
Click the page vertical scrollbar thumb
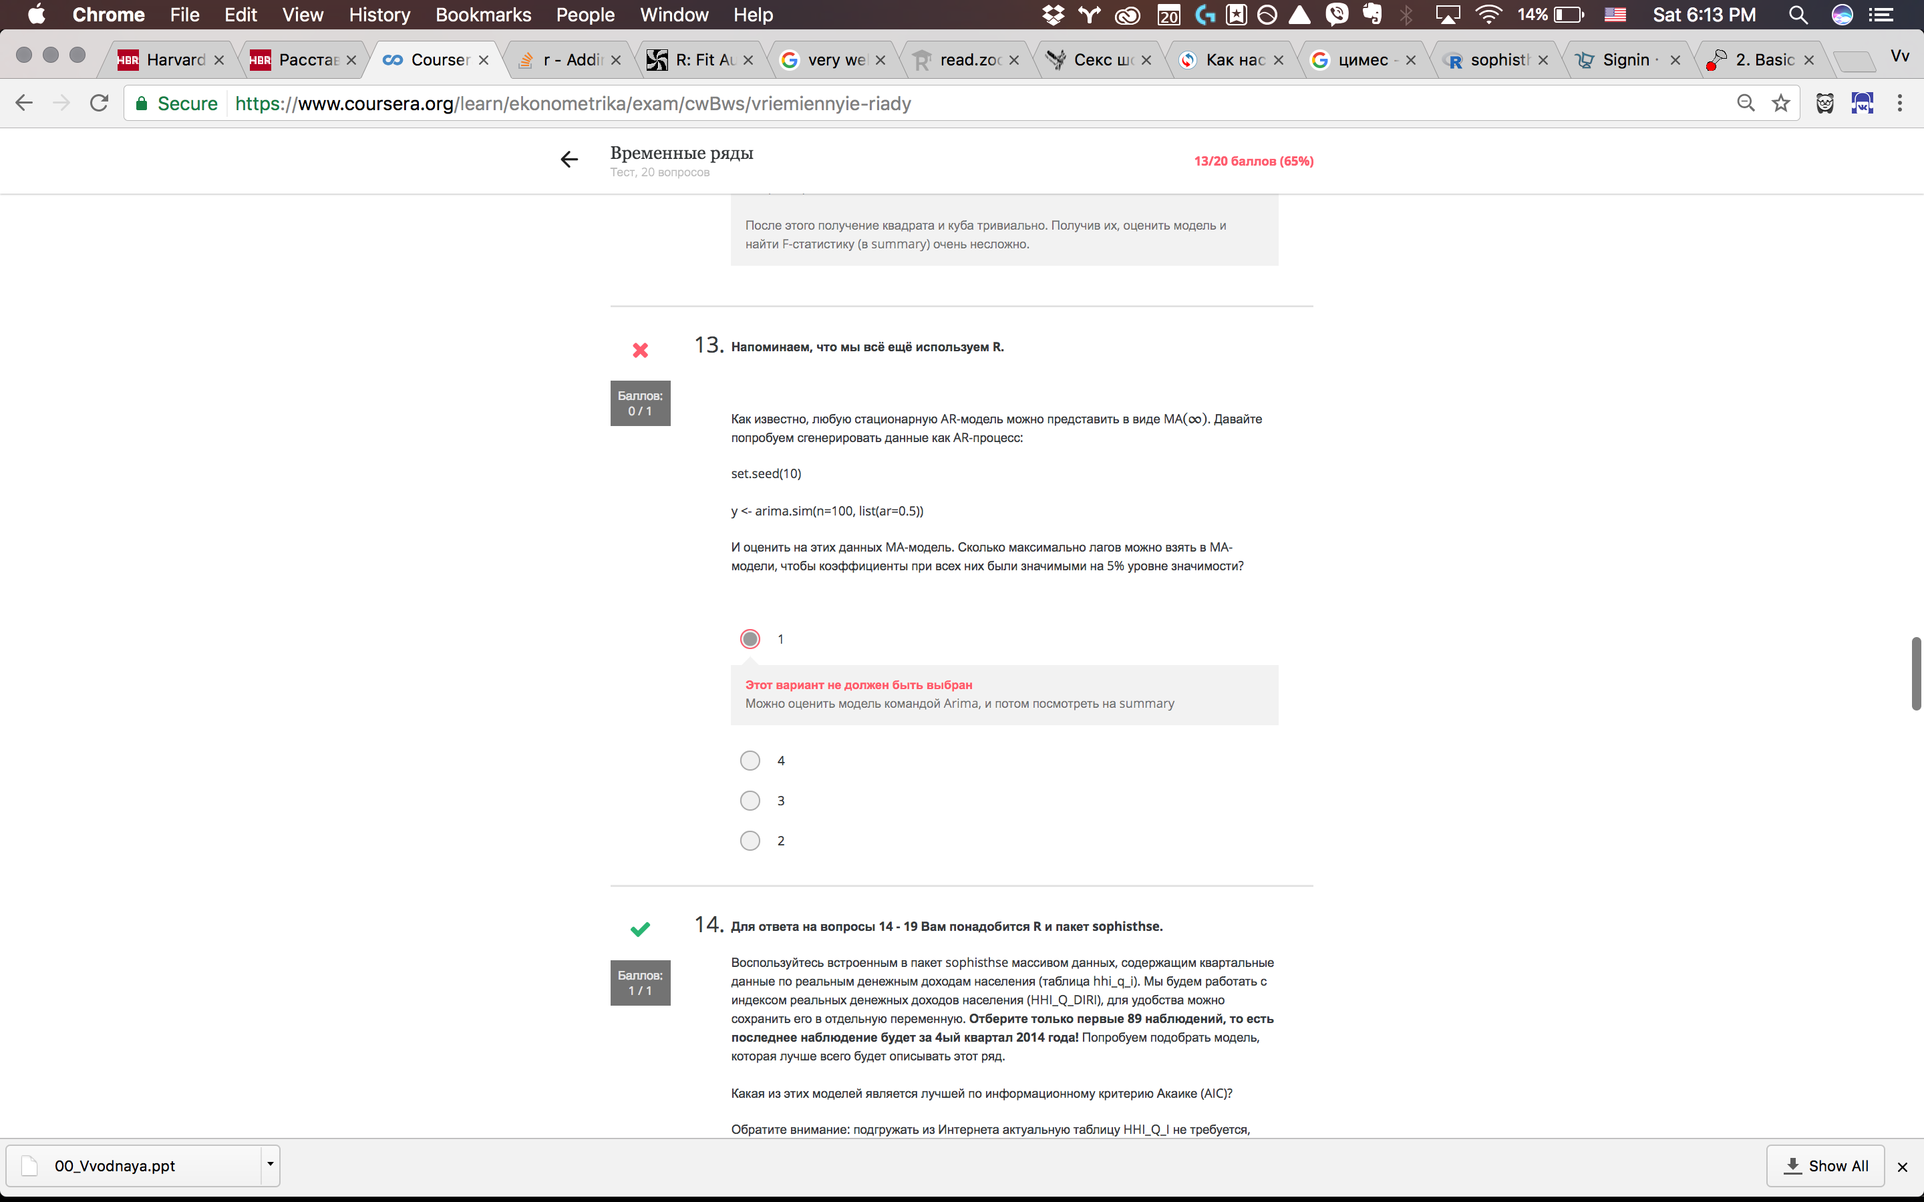1916,672
